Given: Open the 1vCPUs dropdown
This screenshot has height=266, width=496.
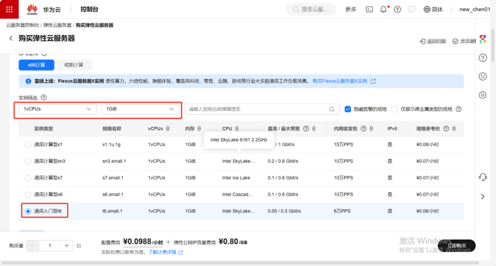Looking at the screenshot, I should tap(57, 109).
